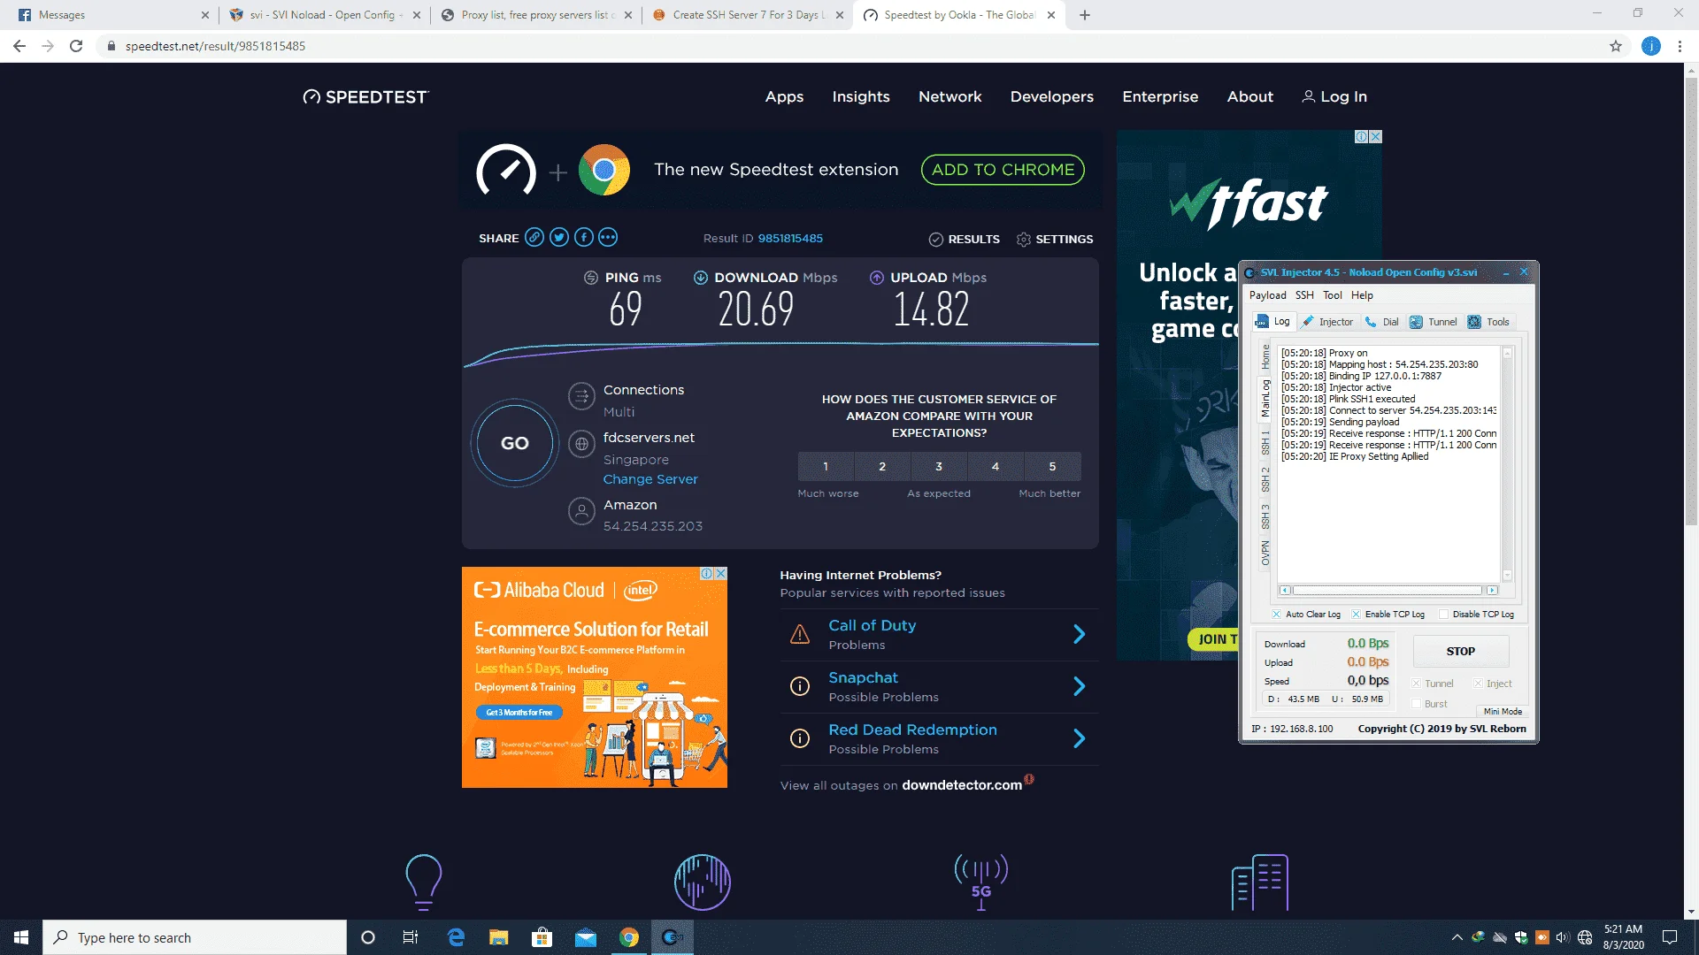Viewport: 1699px width, 955px height.
Task: Open the lightbulb icon at page bottom
Action: click(423, 882)
